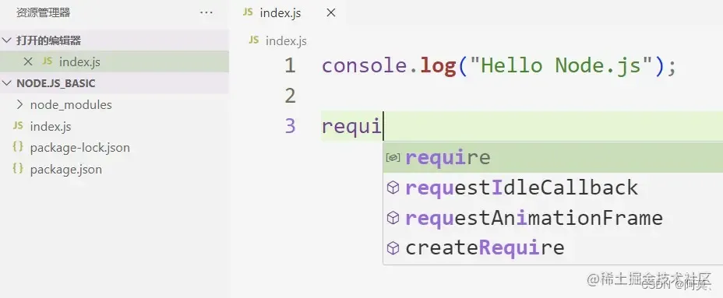The image size is (723, 298).
Task: Click the JS icon in the editor tab
Action: [248, 12]
